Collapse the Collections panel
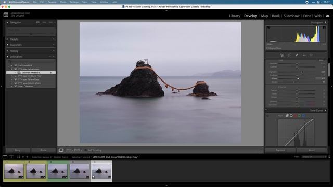The image size is (333, 187). 7,57
